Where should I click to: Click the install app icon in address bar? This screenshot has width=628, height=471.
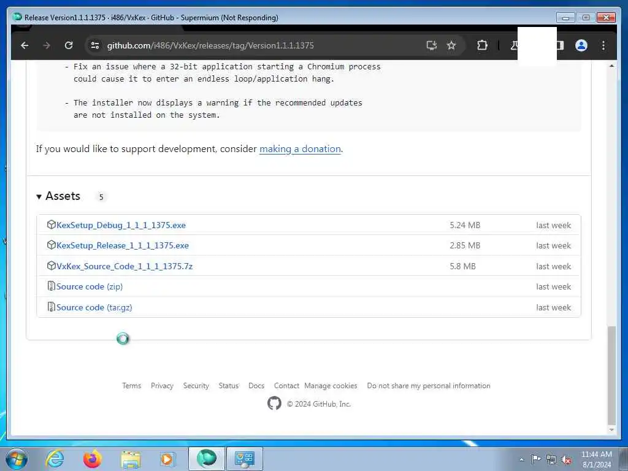(x=431, y=45)
